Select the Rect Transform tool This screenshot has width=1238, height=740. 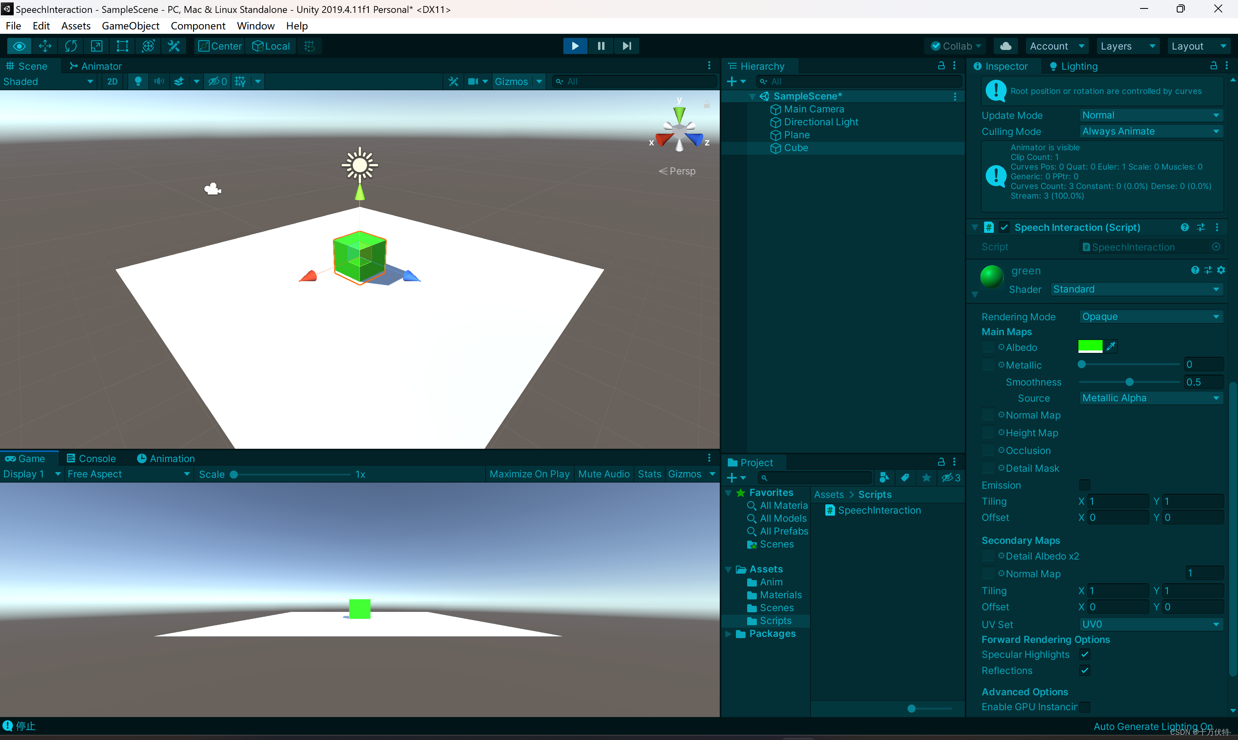click(122, 46)
